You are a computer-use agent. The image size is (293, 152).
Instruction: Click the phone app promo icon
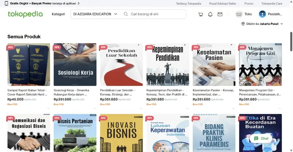tap(6, 3)
